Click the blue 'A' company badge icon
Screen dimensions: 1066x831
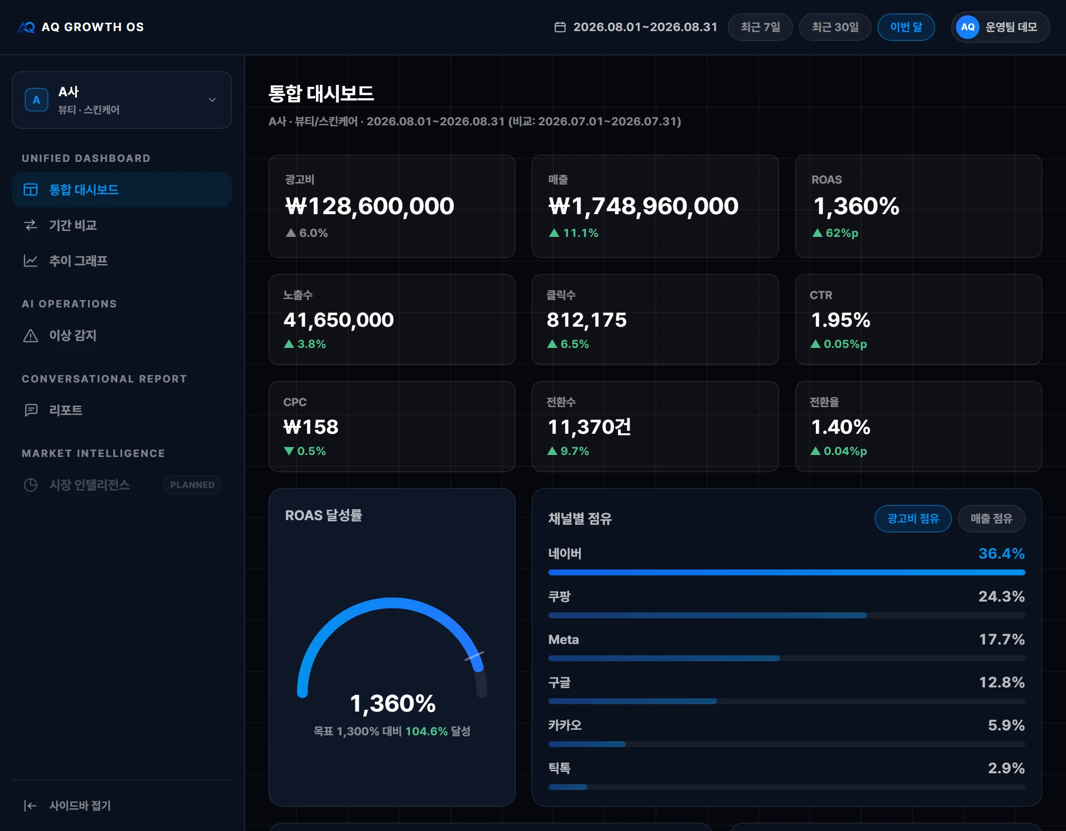coord(37,100)
